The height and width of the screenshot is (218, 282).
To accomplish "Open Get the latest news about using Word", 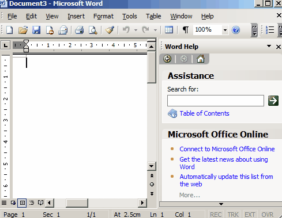I will coord(224,163).
